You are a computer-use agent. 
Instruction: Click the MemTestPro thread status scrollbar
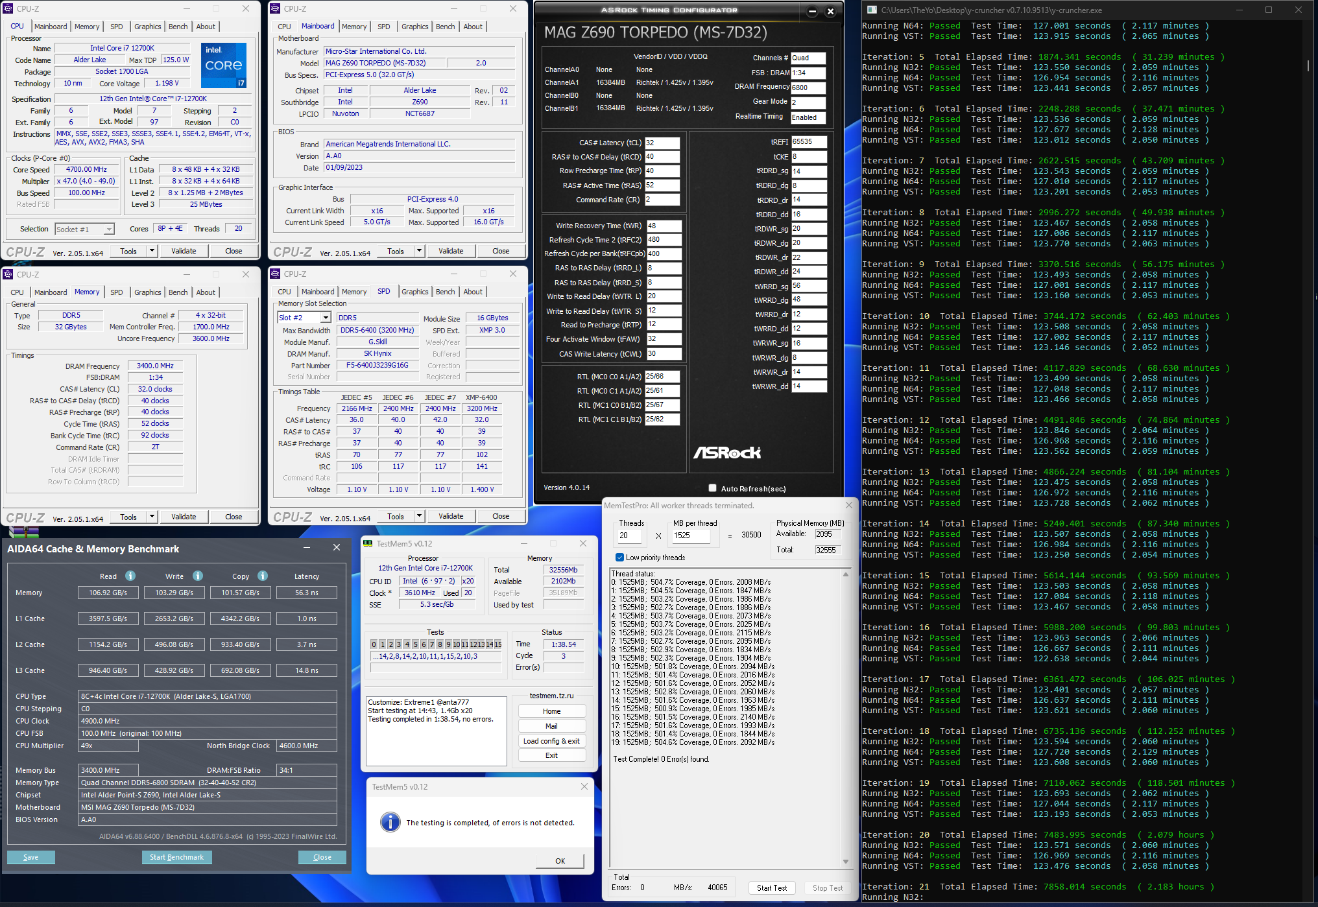[x=845, y=718]
